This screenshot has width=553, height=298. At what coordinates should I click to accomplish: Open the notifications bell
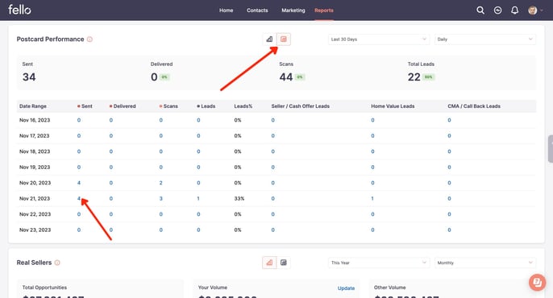click(x=514, y=10)
